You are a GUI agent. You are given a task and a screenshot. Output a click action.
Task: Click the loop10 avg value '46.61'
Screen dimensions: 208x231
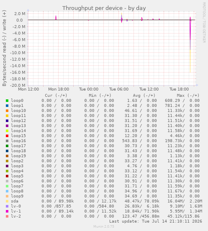pos(131,111)
